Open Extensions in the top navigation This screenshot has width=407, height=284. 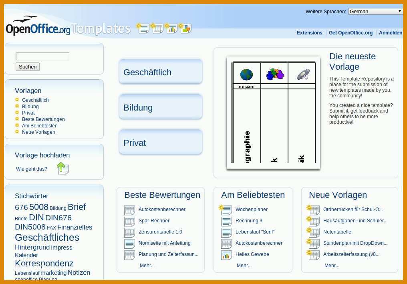(x=309, y=33)
